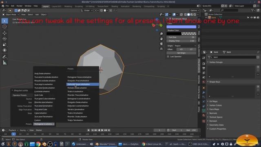Image resolution: width=261 pixels, height=147 pixels.
Task: Open the Material properties tab
Action: 204,115
